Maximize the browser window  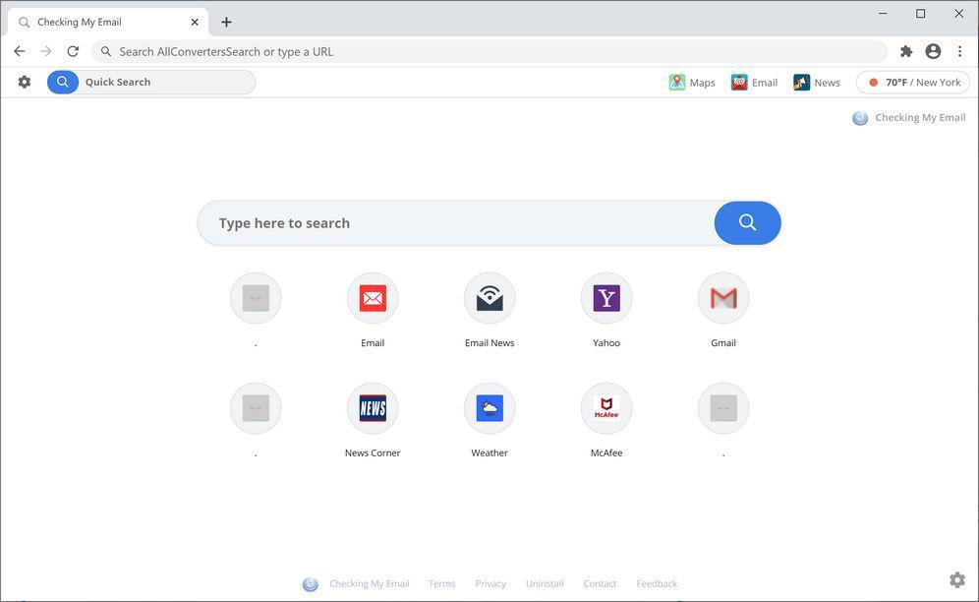coord(920,13)
